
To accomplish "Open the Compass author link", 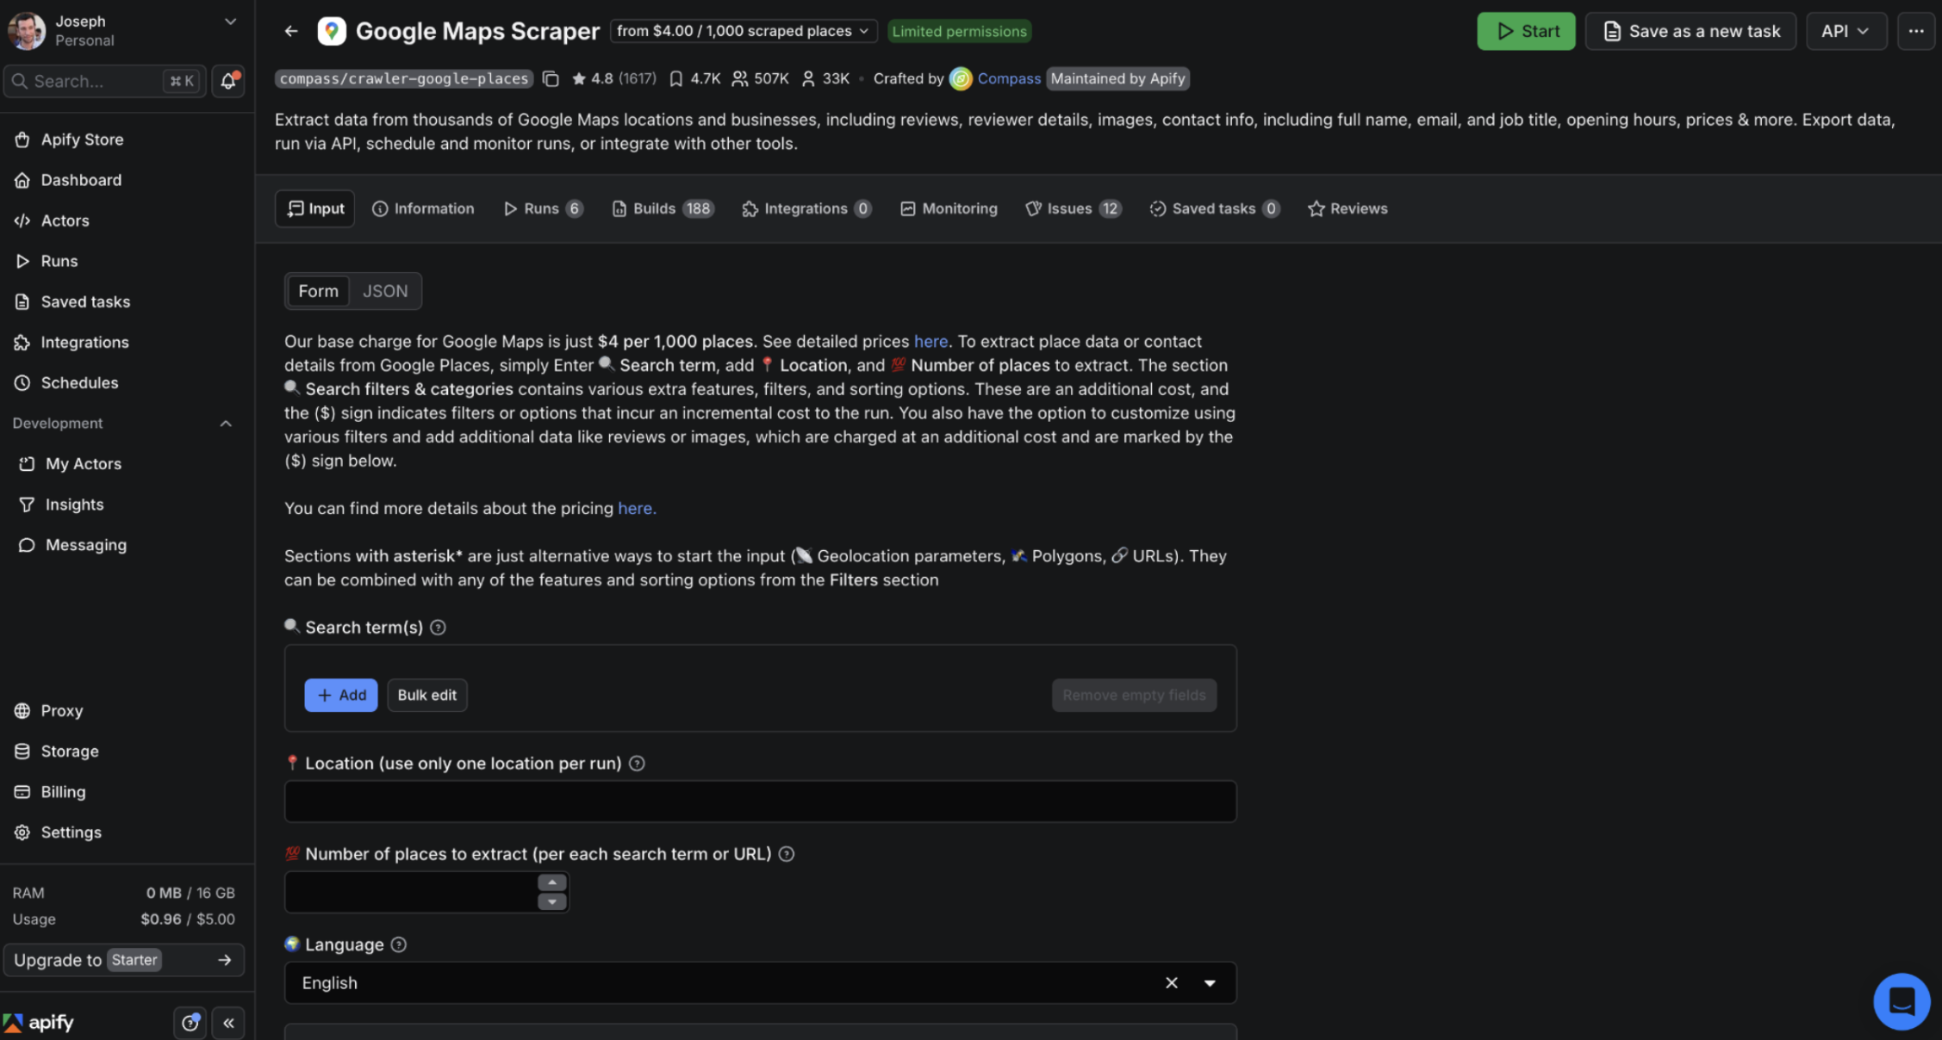I will click(x=1009, y=78).
